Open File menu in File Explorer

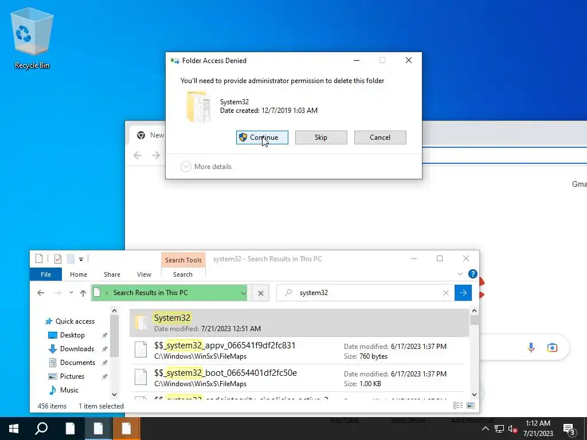point(46,274)
